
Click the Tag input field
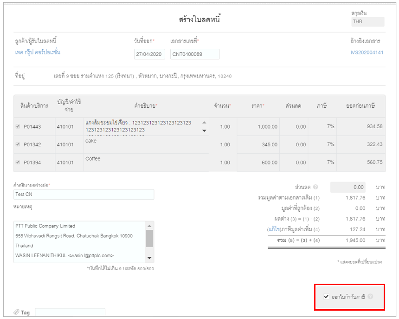click(x=70, y=312)
